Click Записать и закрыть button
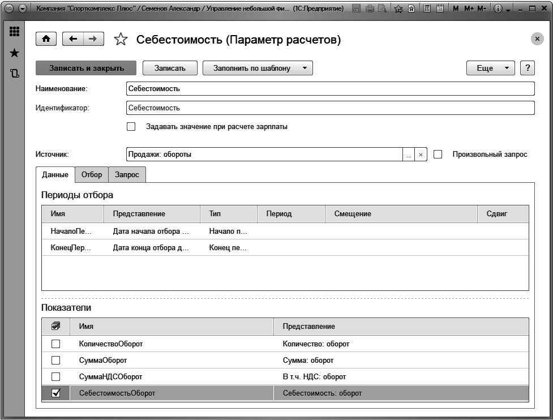This screenshot has width=553, height=420. (86, 68)
